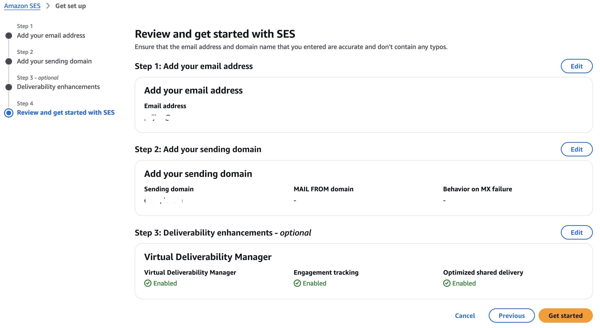This screenshot has height=328, width=600.
Task: Click the Step 1 wizard circle indicator
Action: point(9,36)
